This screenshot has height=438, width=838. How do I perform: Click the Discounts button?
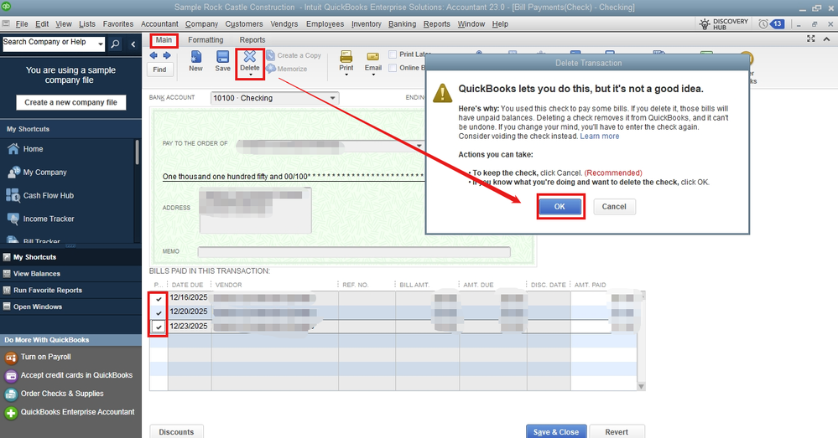pyautogui.click(x=176, y=431)
